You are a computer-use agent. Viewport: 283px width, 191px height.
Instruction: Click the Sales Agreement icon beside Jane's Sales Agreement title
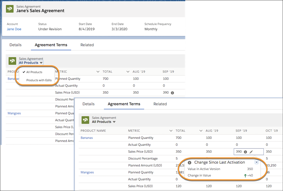tap(10, 9)
